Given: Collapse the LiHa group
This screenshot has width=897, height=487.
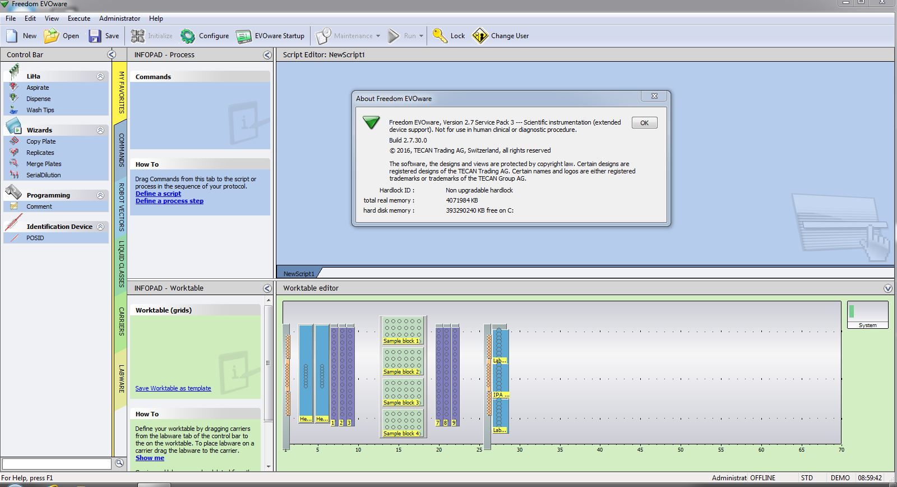Looking at the screenshot, I should pyautogui.click(x=100, y=76).
